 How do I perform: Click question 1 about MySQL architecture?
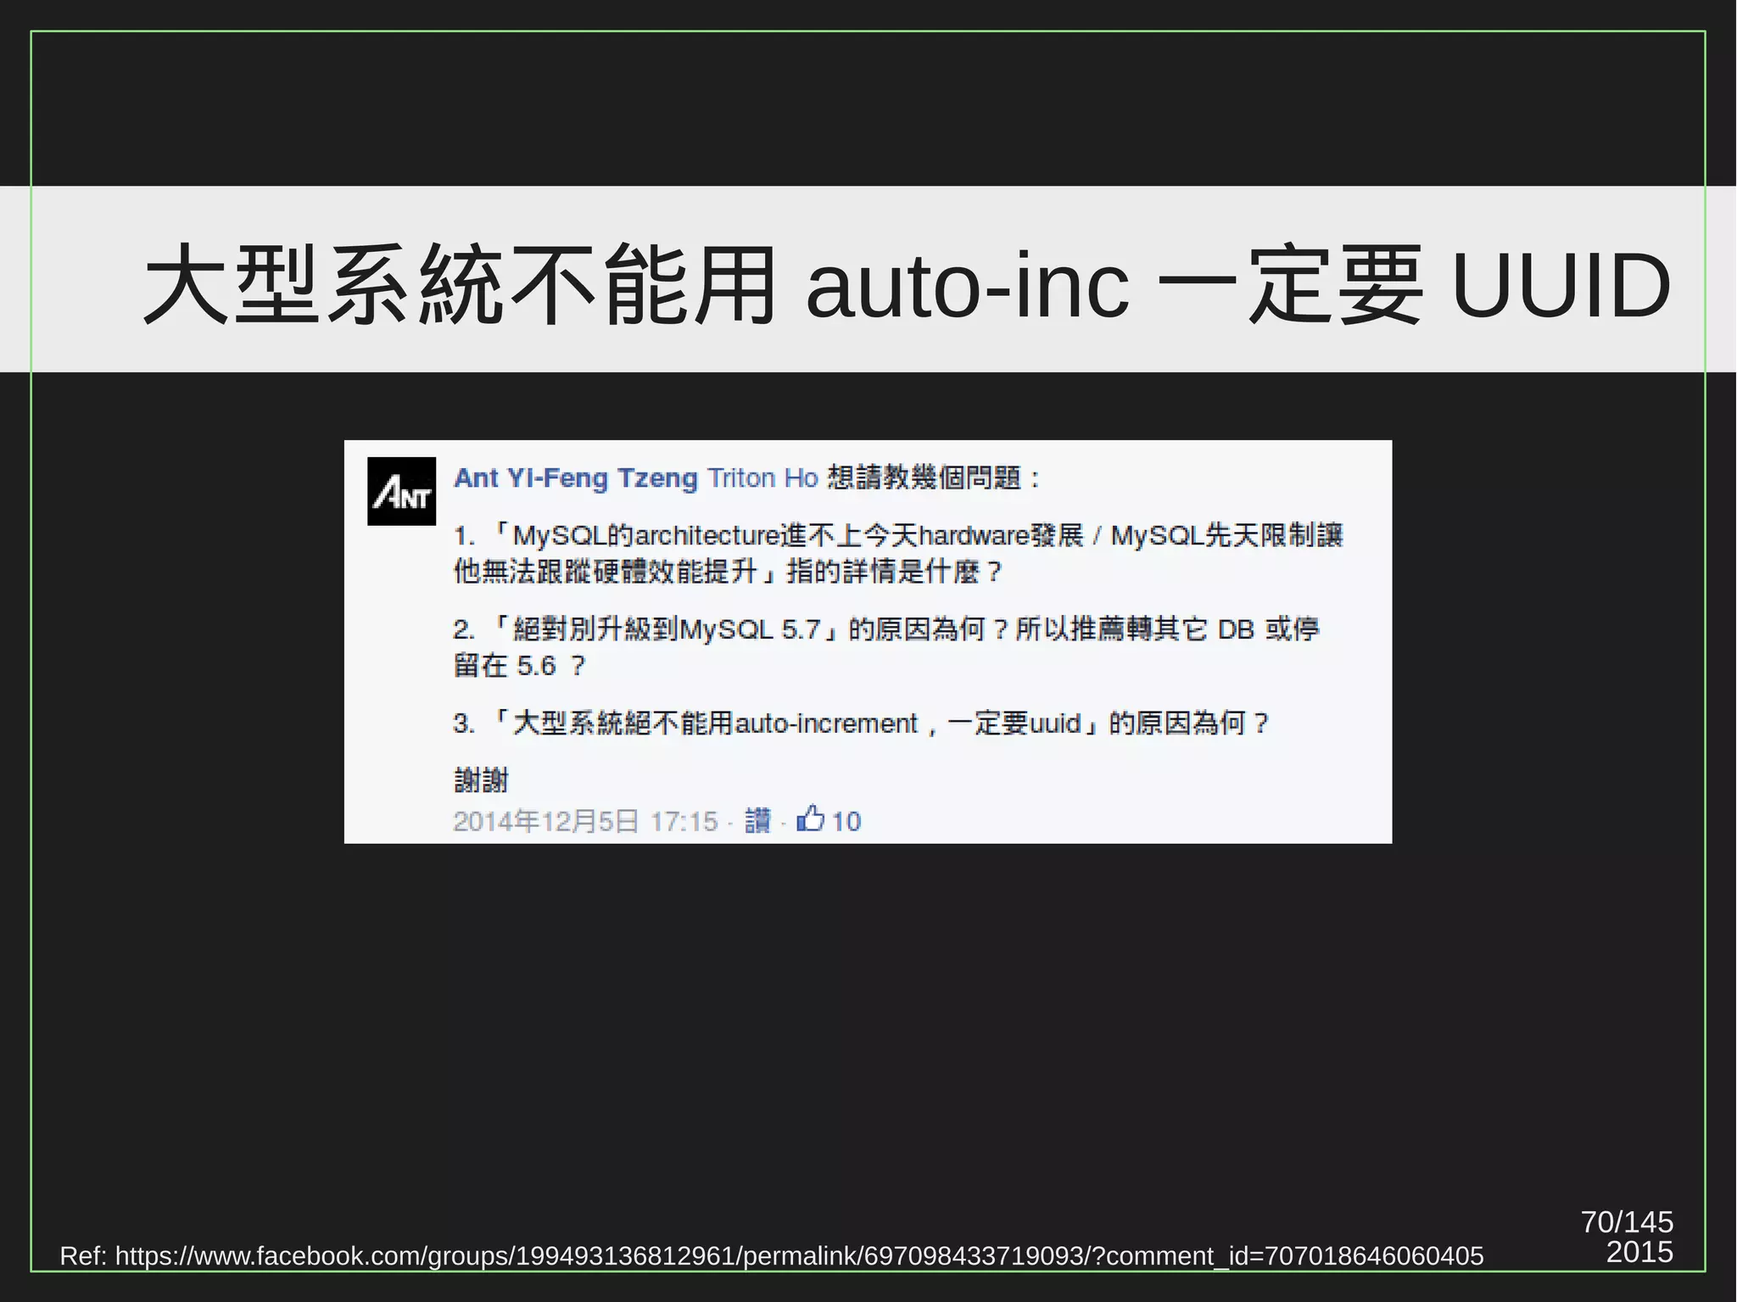coord(898,553)
